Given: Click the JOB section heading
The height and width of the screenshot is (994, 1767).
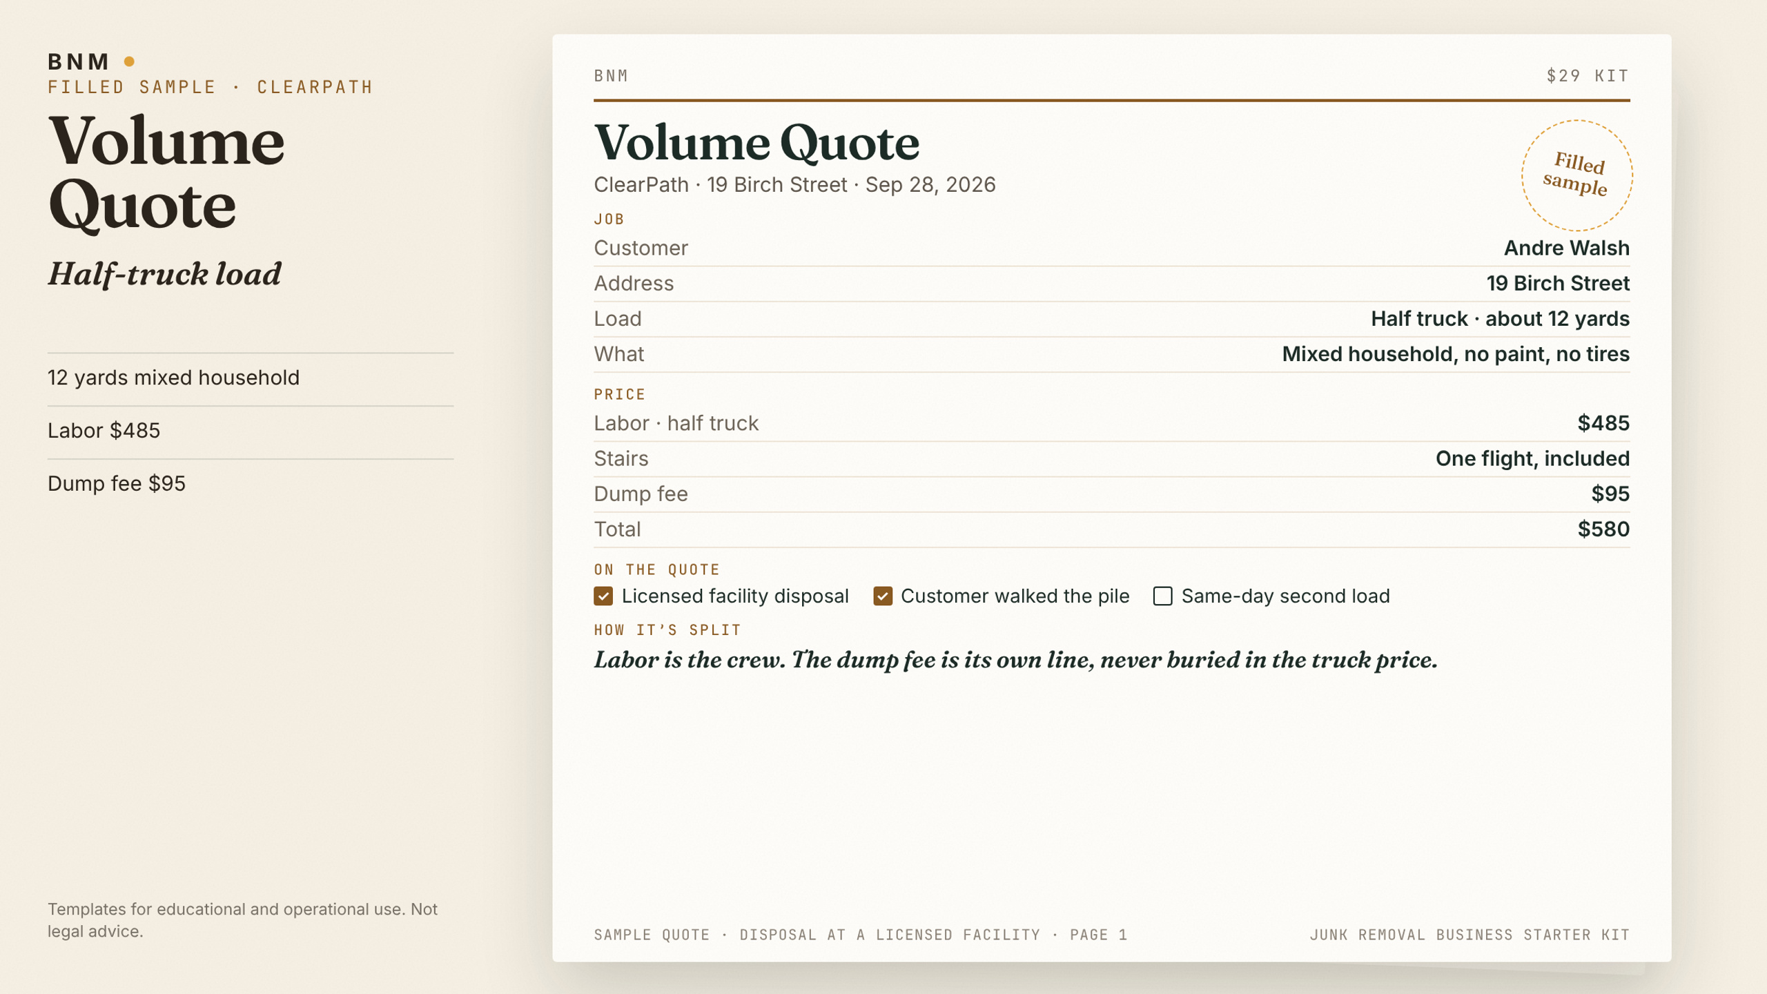Looking at the screenshot, I should [x=609, y=220].
